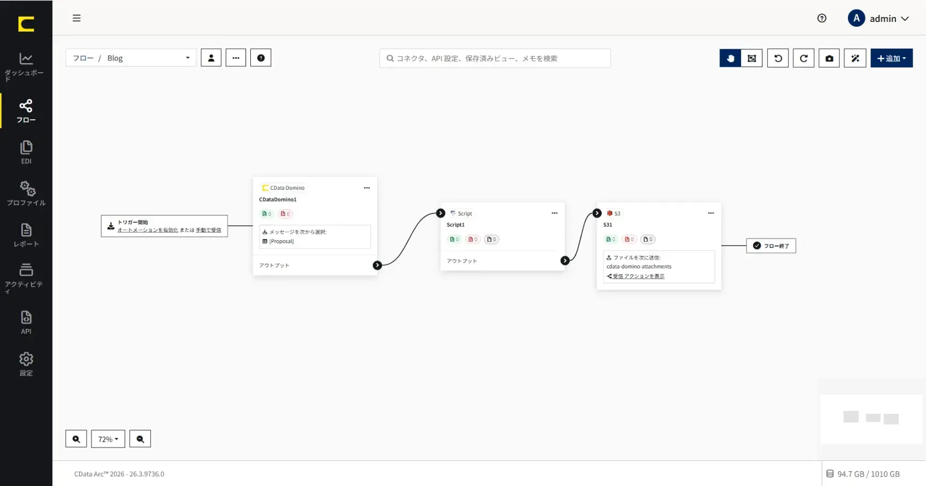Switch to the selection box mode
Screen dimensions: 926x486
[752, 58]
